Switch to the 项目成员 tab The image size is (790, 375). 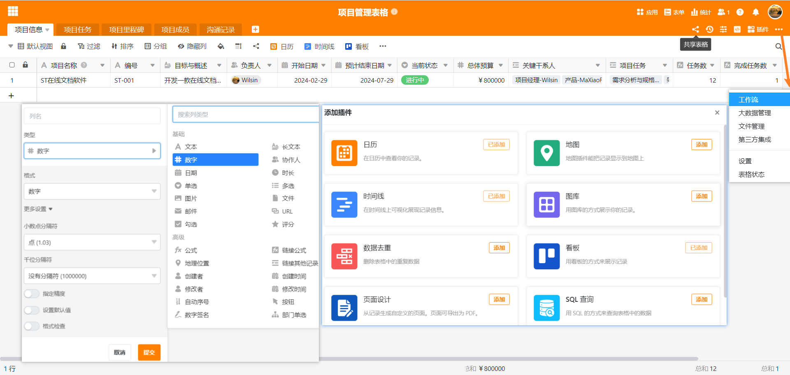tap(175, 30)
